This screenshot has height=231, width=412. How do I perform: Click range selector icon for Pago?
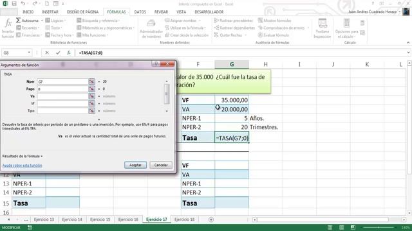click(x=91, y=89)
